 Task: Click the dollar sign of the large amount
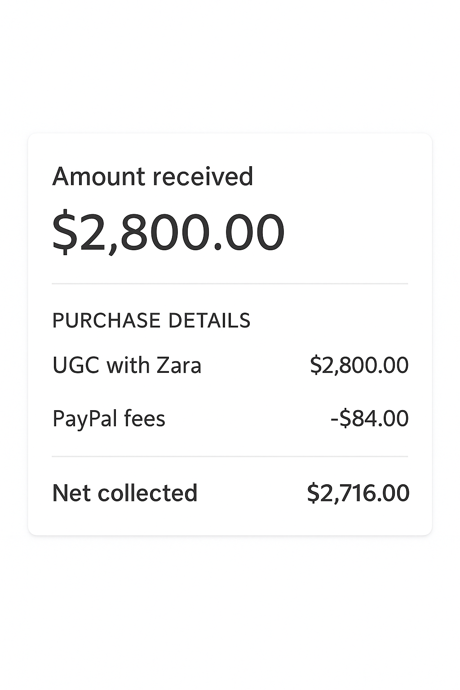click(62, 232)
